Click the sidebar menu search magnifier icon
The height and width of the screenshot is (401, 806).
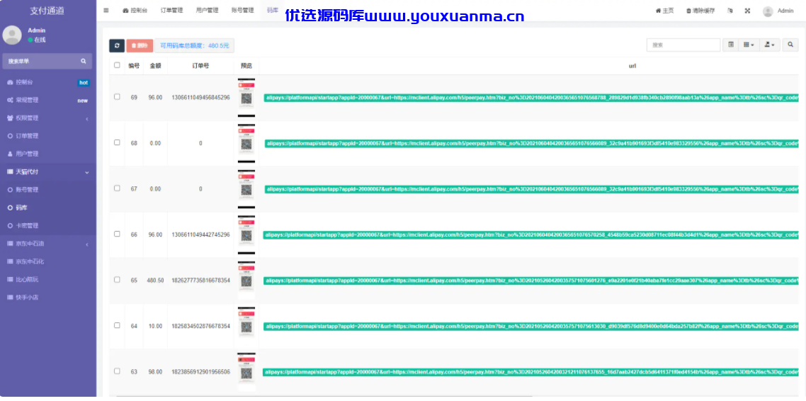[84, 61]
